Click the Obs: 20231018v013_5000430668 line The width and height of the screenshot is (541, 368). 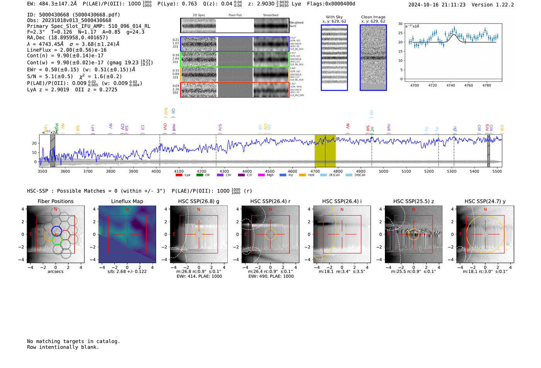point(69,20)
